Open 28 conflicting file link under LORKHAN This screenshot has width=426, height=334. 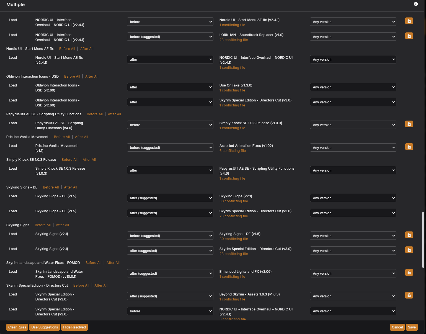point(233,40)
